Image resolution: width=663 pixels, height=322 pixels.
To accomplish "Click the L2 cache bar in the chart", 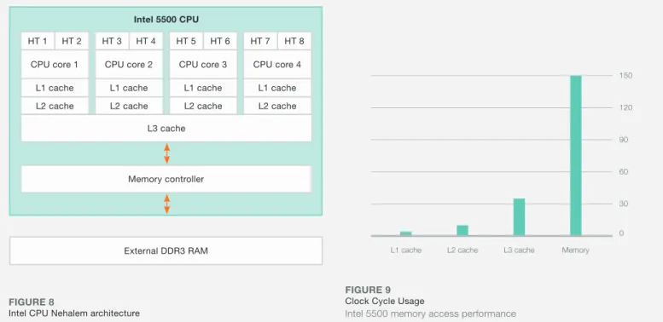I will point(462,230).
